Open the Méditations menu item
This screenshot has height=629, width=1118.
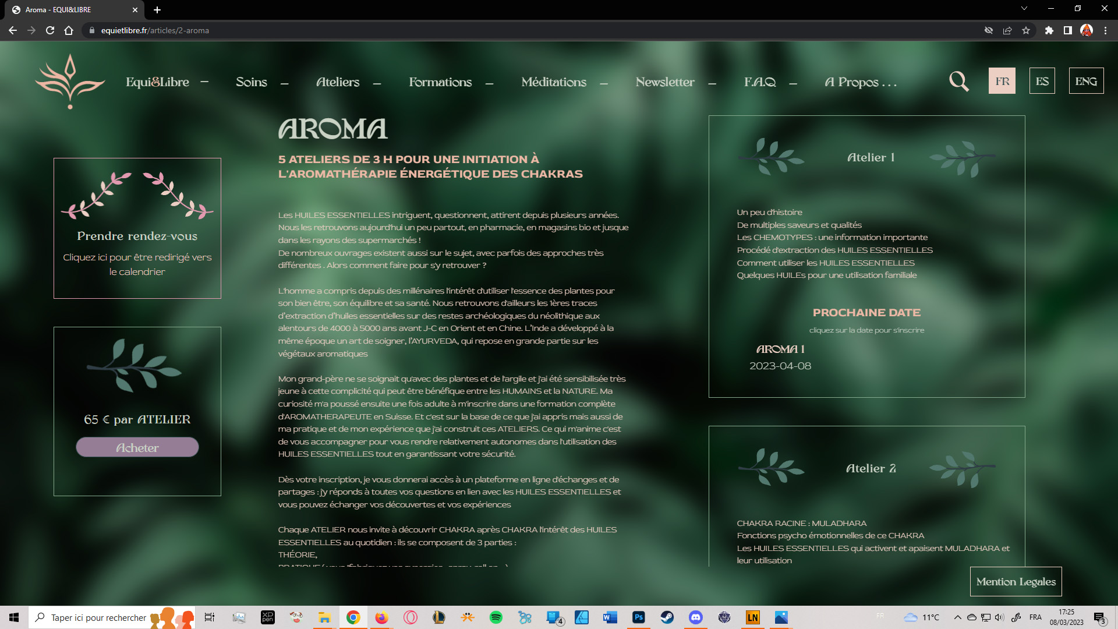[554, 82]
